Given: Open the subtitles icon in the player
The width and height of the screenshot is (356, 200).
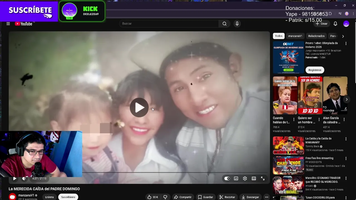Looking at the screenshot, I should point(236,178).
